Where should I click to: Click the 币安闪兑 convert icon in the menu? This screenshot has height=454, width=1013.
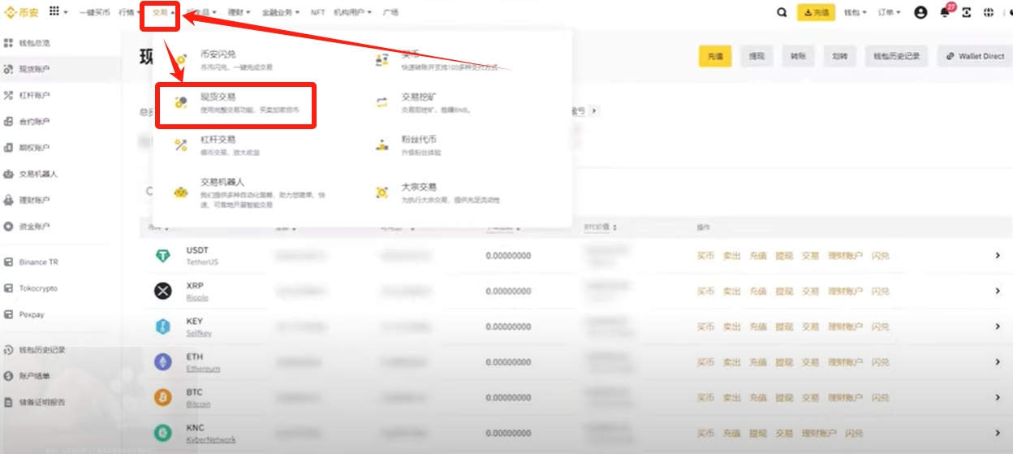pos(182,58)
